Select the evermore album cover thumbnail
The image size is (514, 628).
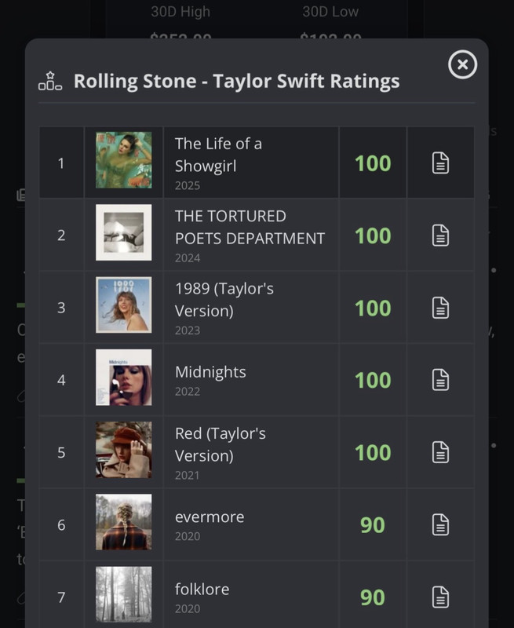click(124, 522)
